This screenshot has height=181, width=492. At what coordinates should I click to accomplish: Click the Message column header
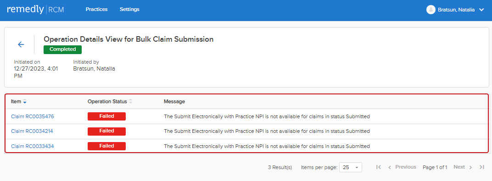click(x=174, y=101)
